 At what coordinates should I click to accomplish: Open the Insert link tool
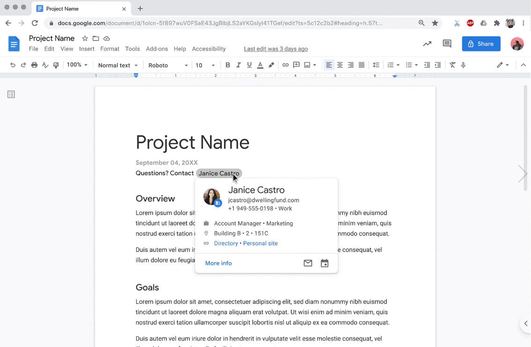[x=285, y=65]
